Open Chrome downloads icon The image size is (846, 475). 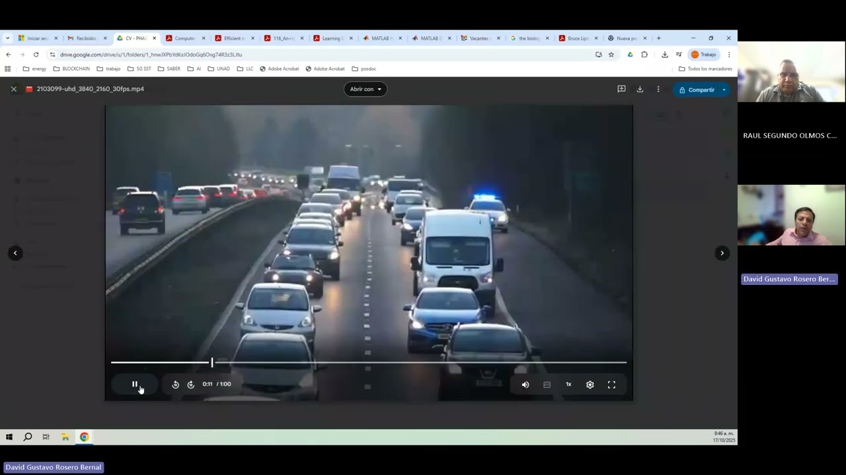coord(665,55)
